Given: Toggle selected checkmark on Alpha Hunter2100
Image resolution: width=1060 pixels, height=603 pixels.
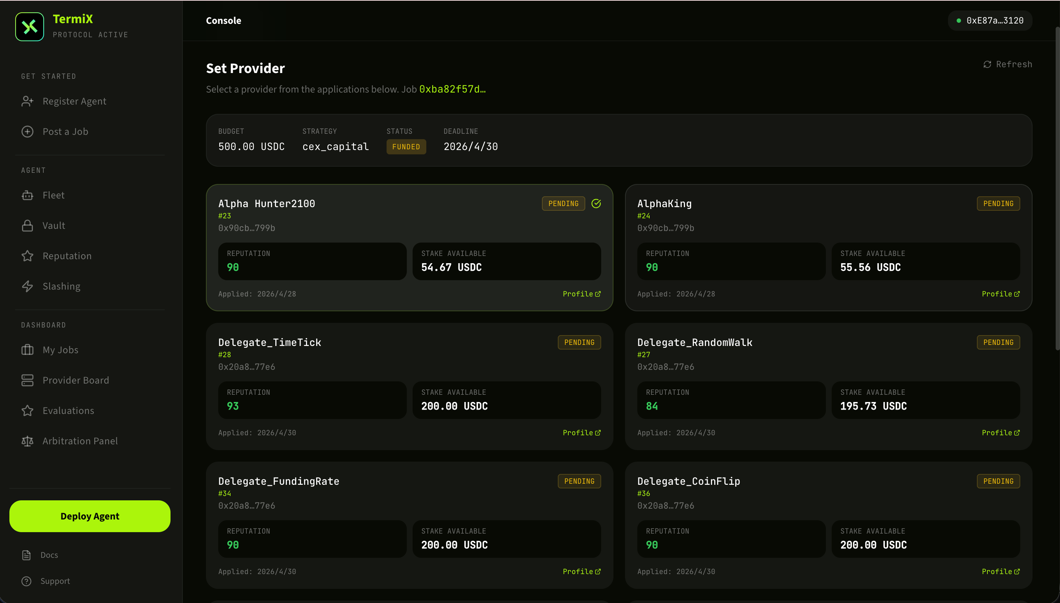Looking at the screenshot, I should [x=596, y=203].
